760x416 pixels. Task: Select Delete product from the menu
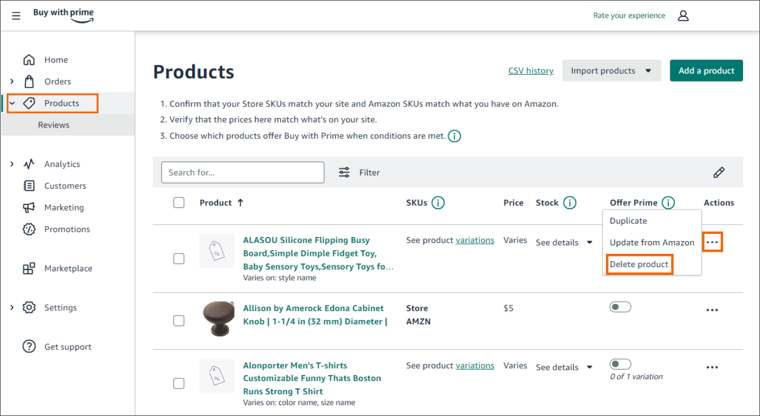pyautogui.click(x=639, y=264)
